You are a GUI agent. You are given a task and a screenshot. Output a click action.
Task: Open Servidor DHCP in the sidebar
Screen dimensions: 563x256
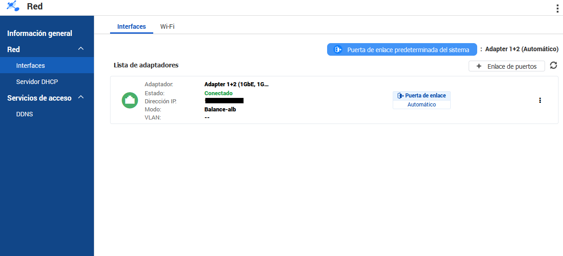pos(37,82)
